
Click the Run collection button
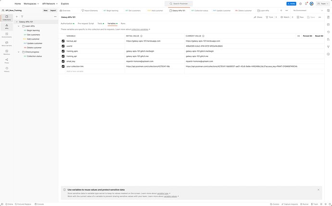[300, 17]
